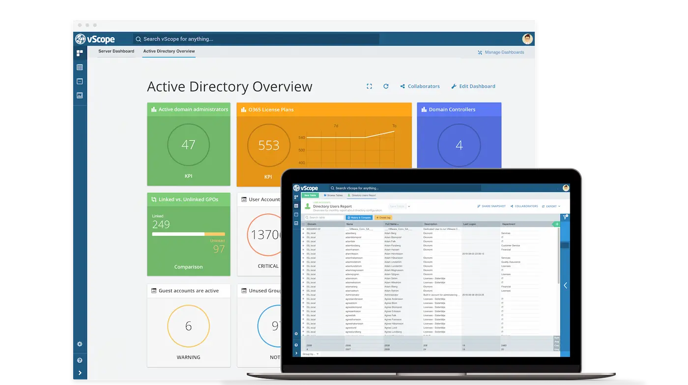
Task: Select all rows with the header checkbox
Action: click(x=303, y=224)
